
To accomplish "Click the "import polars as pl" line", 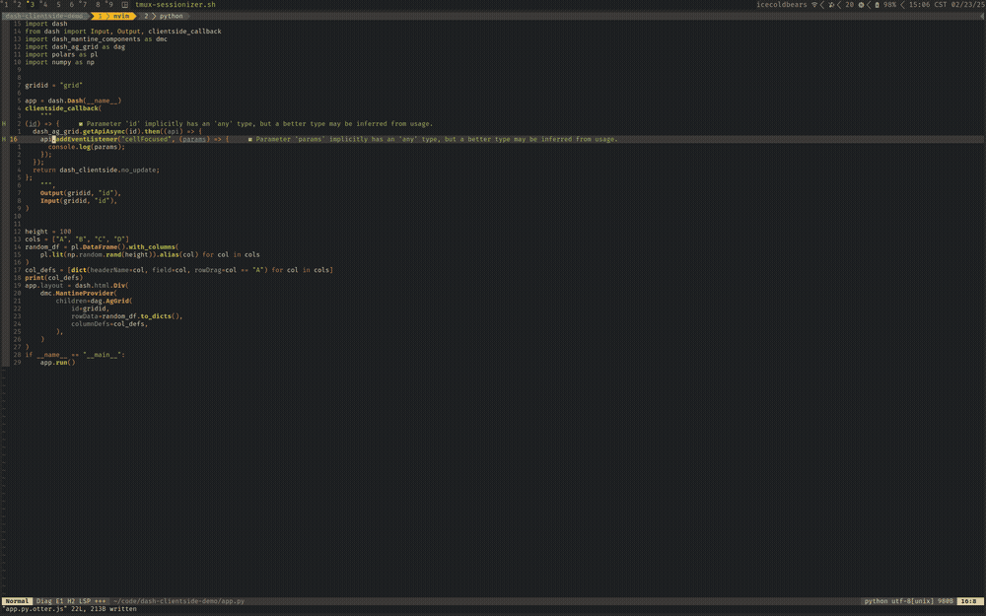I will 61,54.
